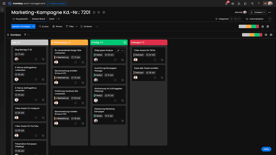Add a new view with plus

coord(59,19)
